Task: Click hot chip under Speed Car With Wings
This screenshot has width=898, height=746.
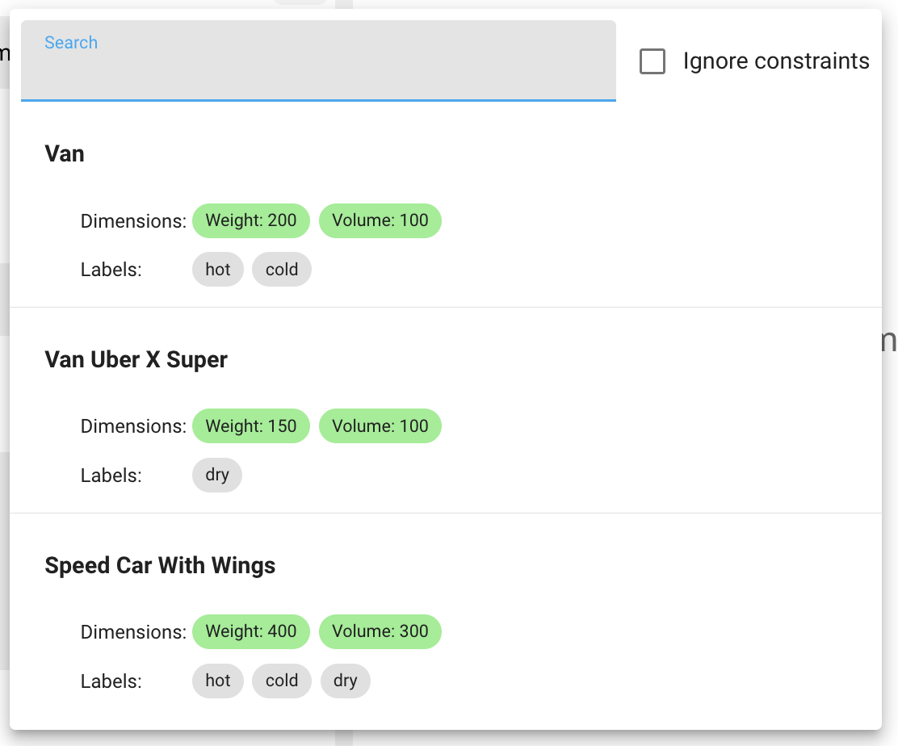Action: click(x=218, y=681)
